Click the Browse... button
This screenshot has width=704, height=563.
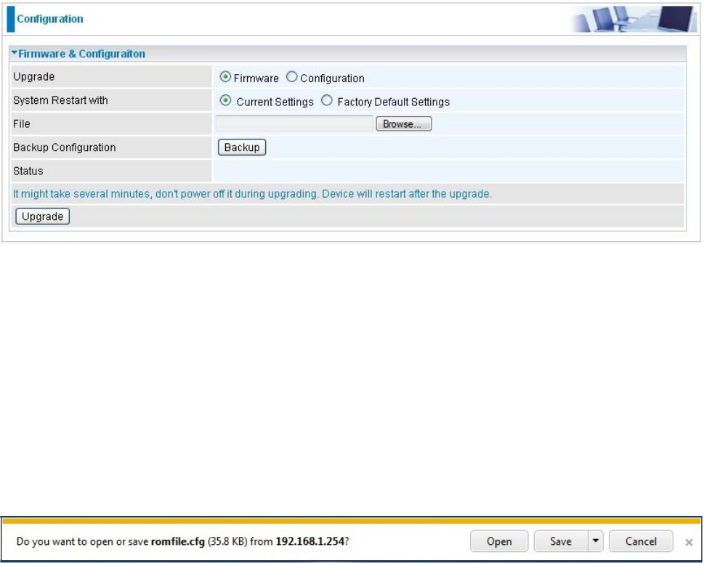[x=404, y=124]
